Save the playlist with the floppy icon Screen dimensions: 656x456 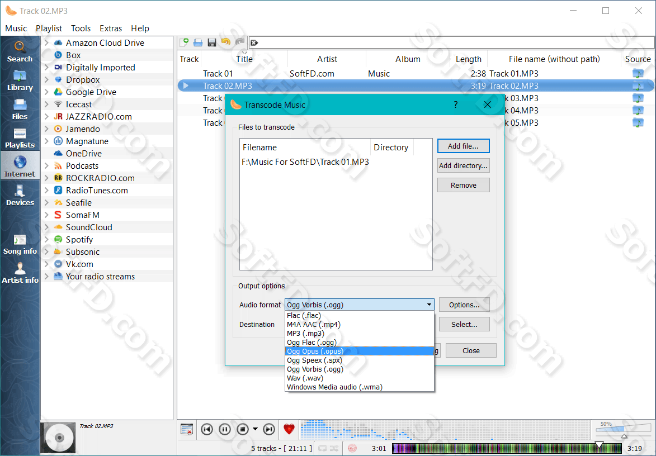pos(212,42)
